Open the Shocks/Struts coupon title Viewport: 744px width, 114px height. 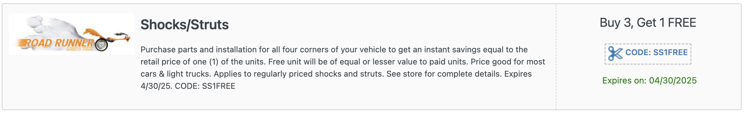(x=184, y=25)
